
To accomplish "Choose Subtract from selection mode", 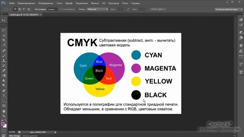I will (x=24, y=9).
